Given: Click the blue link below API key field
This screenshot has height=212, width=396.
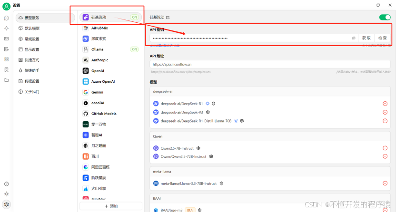Looking at the screenshot, I should tap(165, 46).
